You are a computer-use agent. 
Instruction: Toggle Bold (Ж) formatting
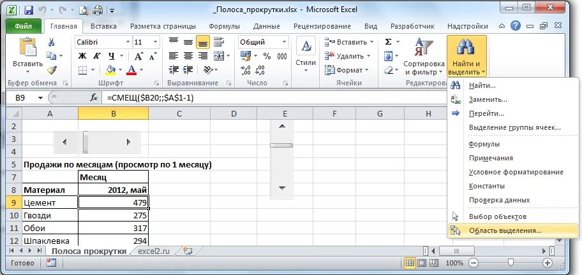(x=82, y=56)
